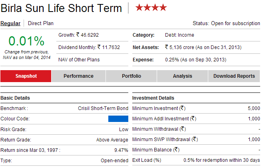This screenshot has width=265, height=167.
Task: Click the Crisil Short-Term Bond benchmark text
Action: click(x=103, y=108)
